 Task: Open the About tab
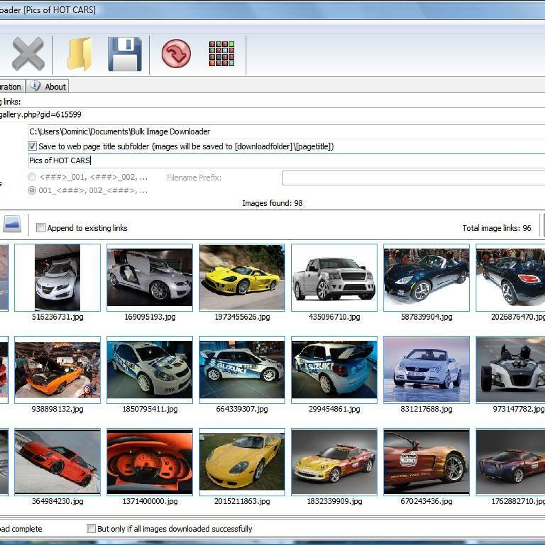(47, 87)
